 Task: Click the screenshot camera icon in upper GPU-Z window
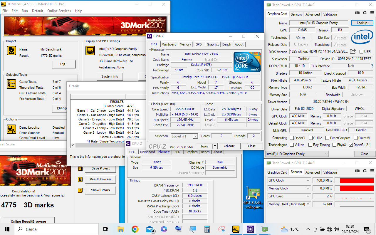pos(357,13)
